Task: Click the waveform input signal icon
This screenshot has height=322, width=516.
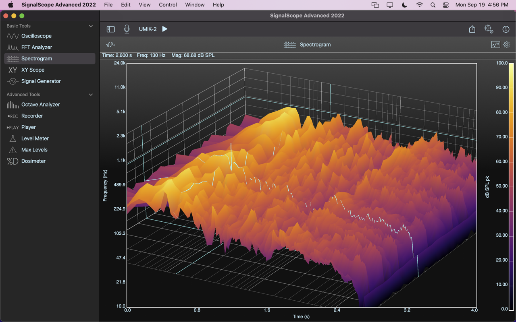Action: (x=110, y=44)
